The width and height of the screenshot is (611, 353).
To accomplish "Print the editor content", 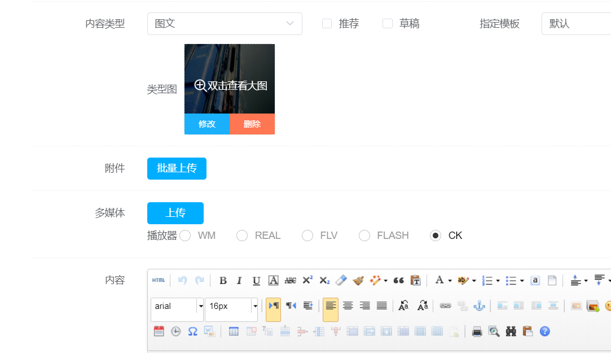I will click(477, 332).
